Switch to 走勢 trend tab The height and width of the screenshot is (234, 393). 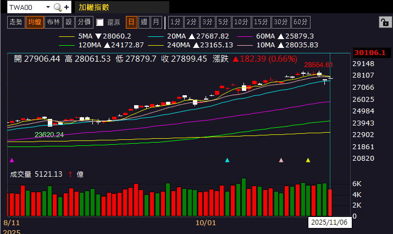(16, 23)
